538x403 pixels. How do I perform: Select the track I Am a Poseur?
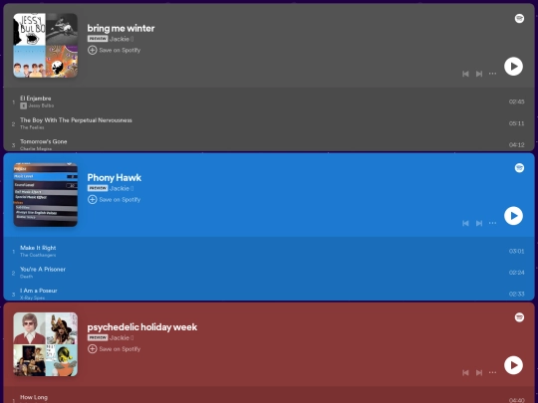pyautogui.click(x=39, y=291)
